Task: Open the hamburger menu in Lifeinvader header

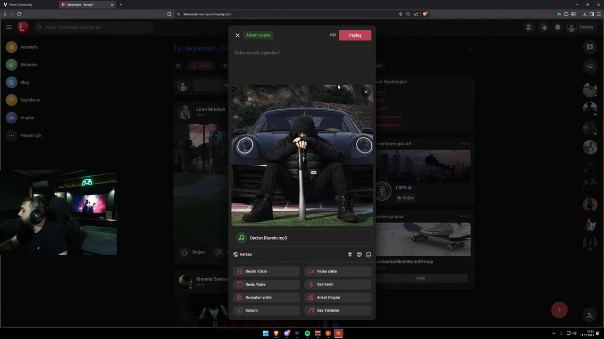Action: [9, 27]
